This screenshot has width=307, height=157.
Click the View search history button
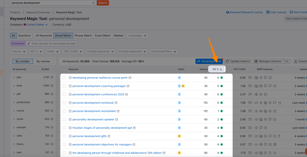296,19
